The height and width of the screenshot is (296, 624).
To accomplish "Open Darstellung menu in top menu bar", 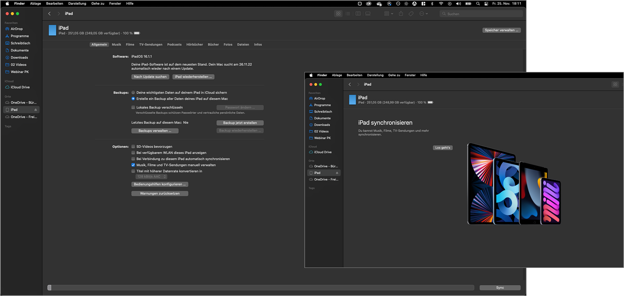I will (x=77, y=3).
